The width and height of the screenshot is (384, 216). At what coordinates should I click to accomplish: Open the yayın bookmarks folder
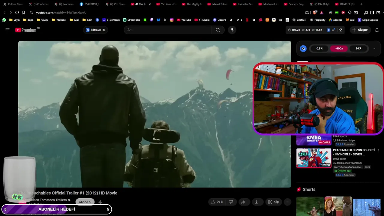point(14,20)
